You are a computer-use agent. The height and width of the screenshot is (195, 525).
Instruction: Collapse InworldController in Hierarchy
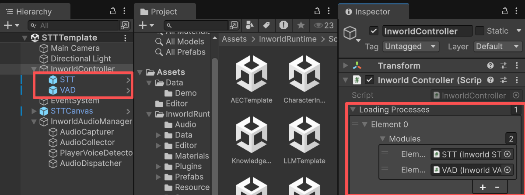click(x=34, y=69)
